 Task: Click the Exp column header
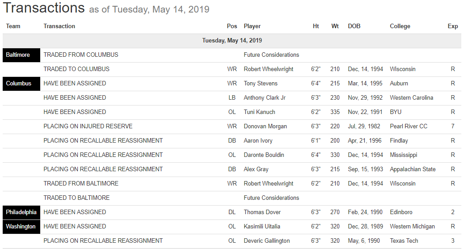click(x=453, y=26)
